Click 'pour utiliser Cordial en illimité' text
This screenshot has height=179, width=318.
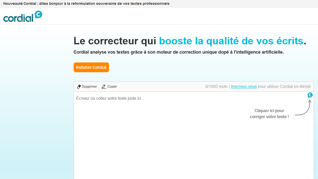point(284,86)
